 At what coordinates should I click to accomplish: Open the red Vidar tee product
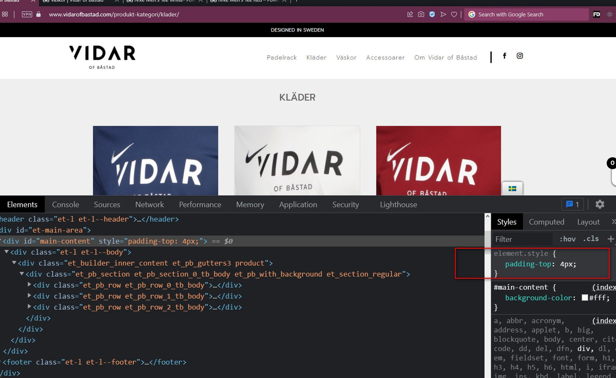438,160
